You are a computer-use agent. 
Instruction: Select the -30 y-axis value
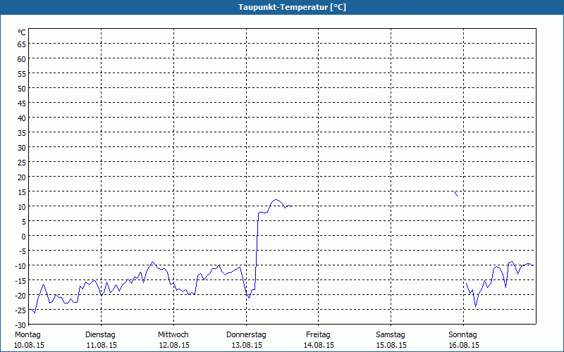tap(20, 325)
